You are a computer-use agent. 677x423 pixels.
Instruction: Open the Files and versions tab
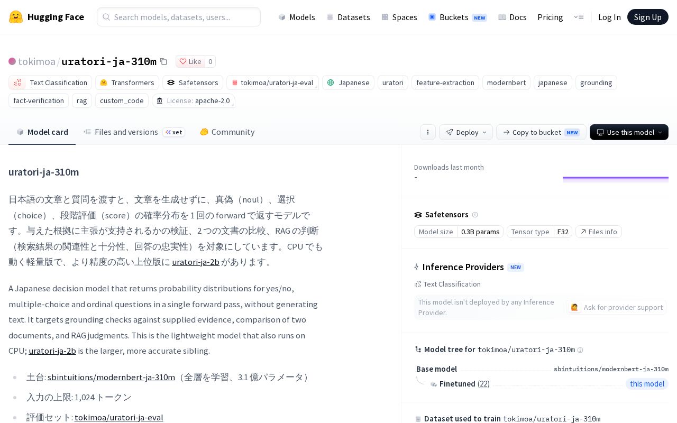[x=134, y=132]
